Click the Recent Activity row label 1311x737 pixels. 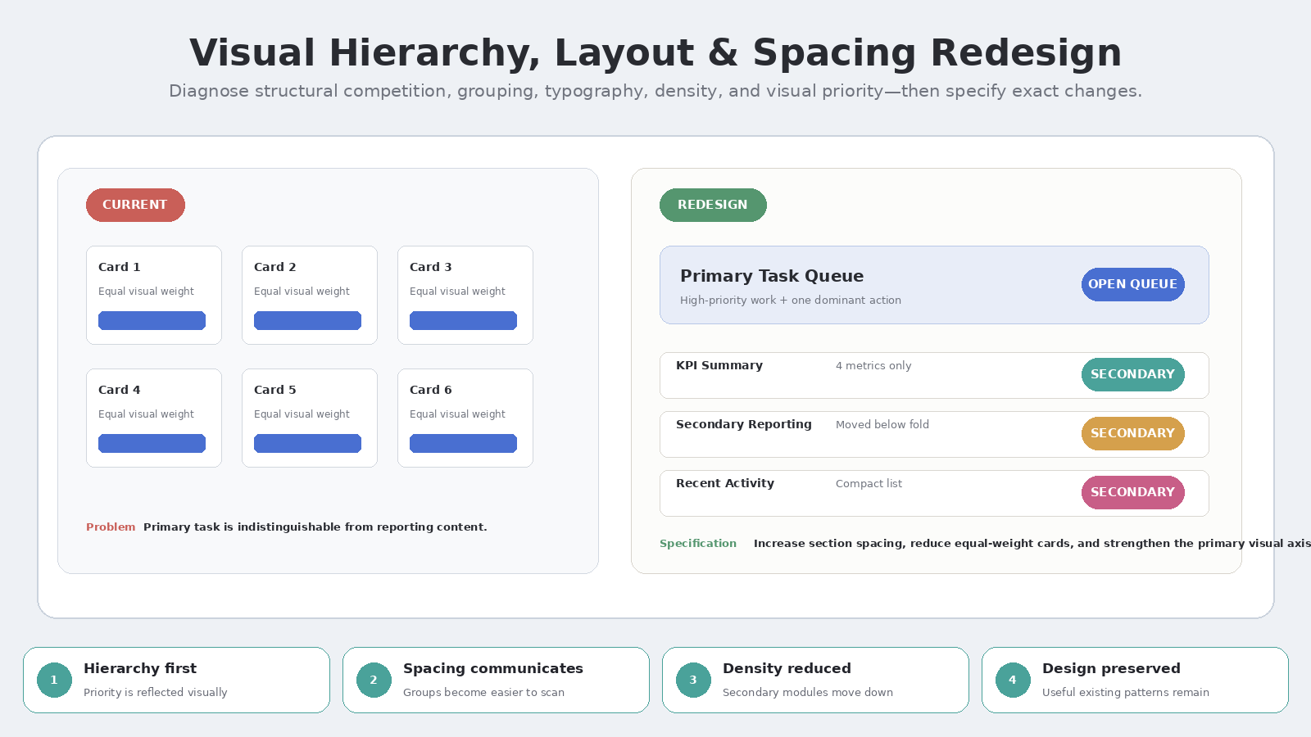[725, 483]
